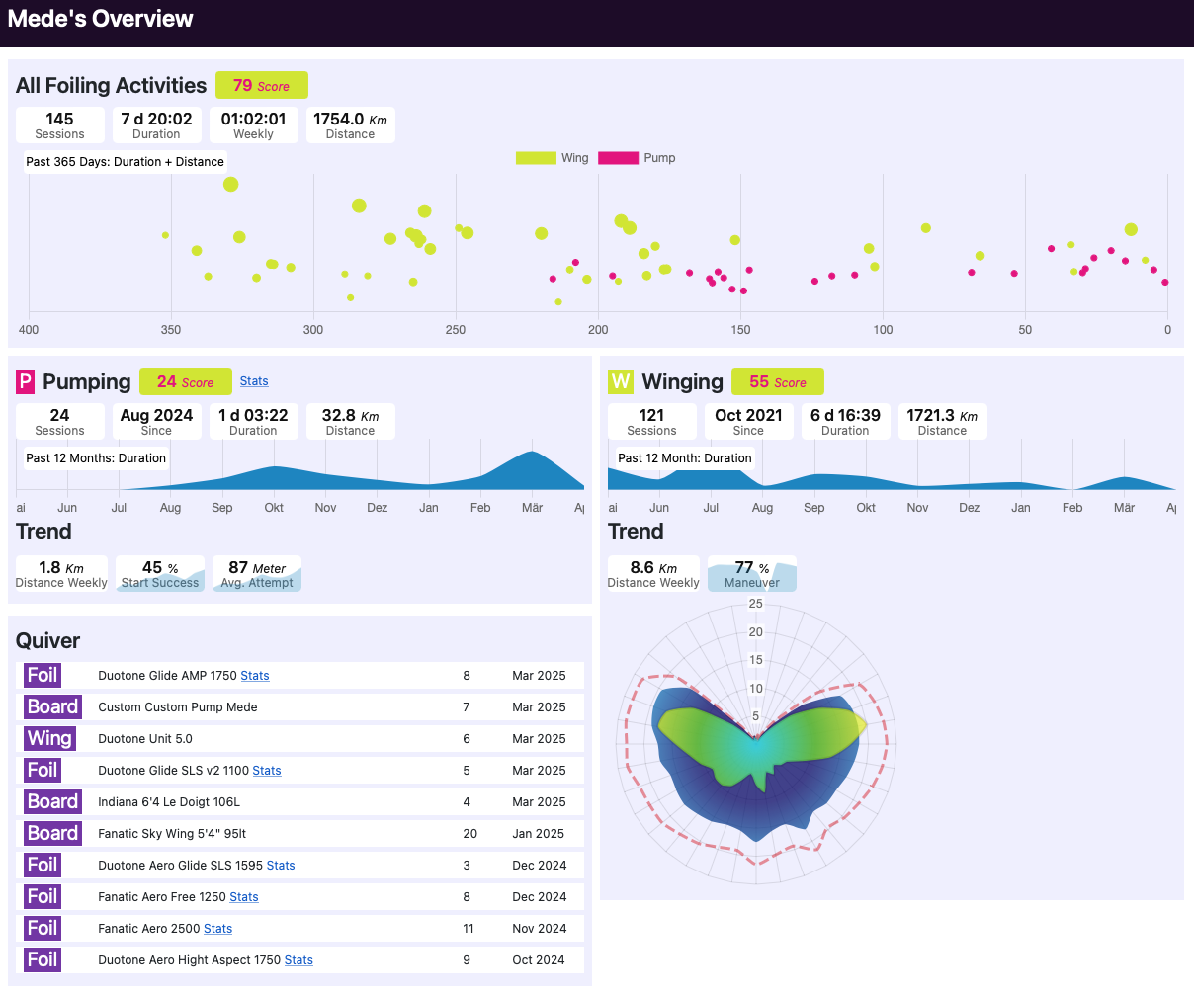The image size is (1194, 996).
Task: Select the Maneuver 77% trend card
Action: point(752,574)
